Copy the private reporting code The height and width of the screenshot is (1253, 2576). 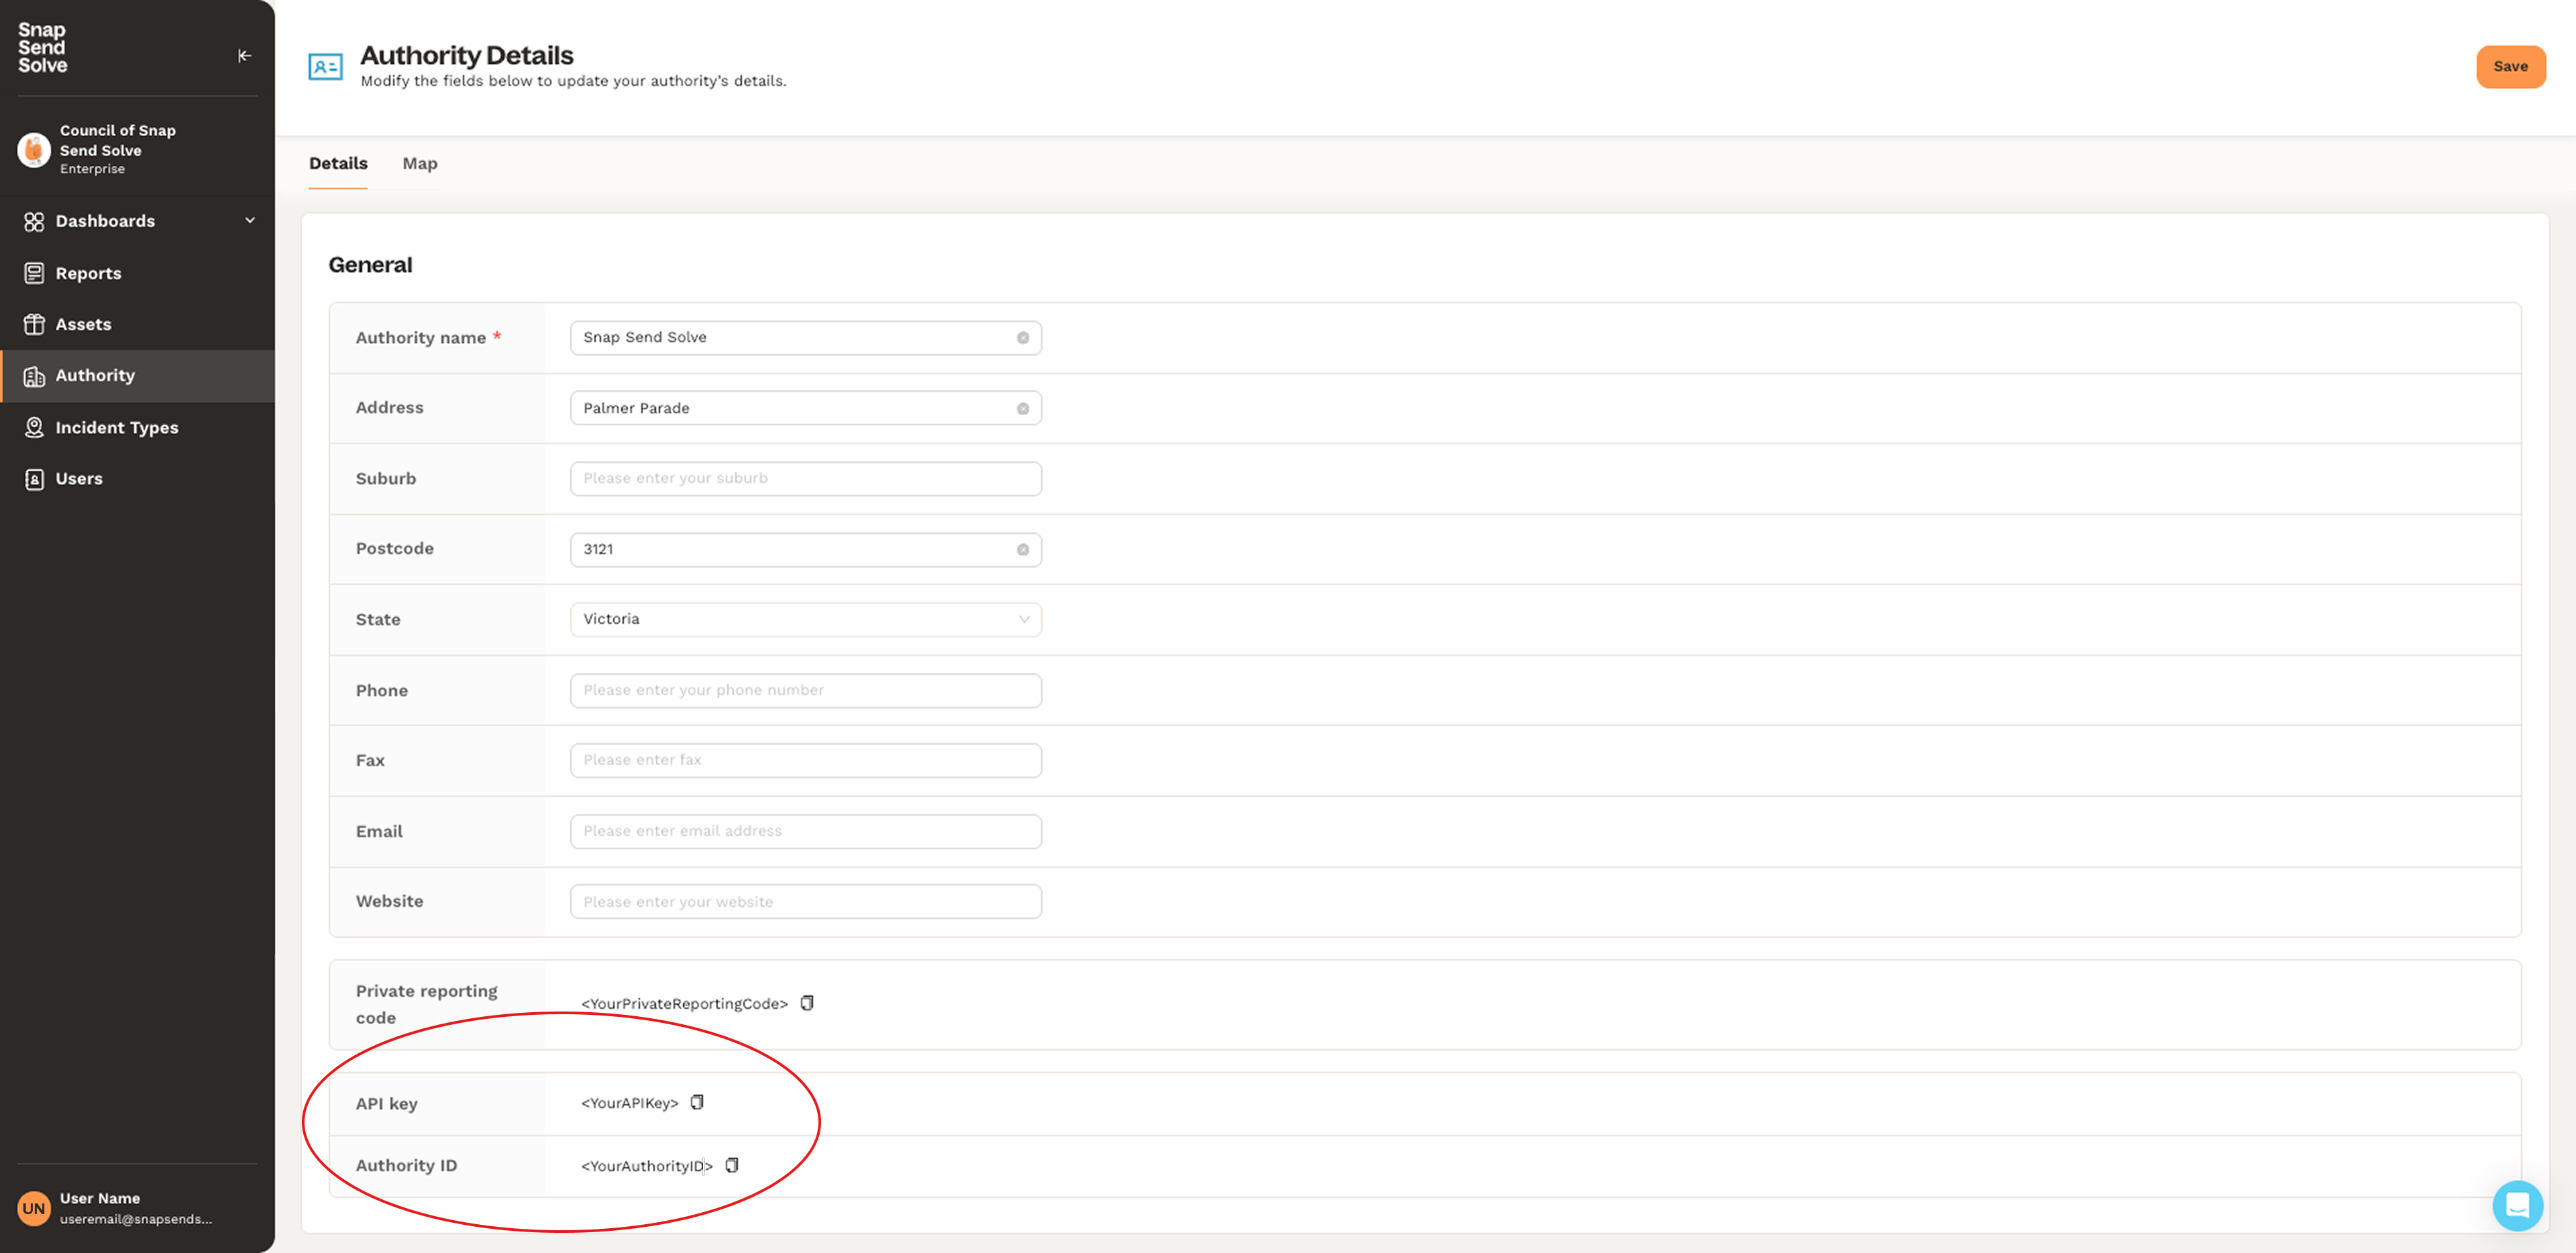807,1003
